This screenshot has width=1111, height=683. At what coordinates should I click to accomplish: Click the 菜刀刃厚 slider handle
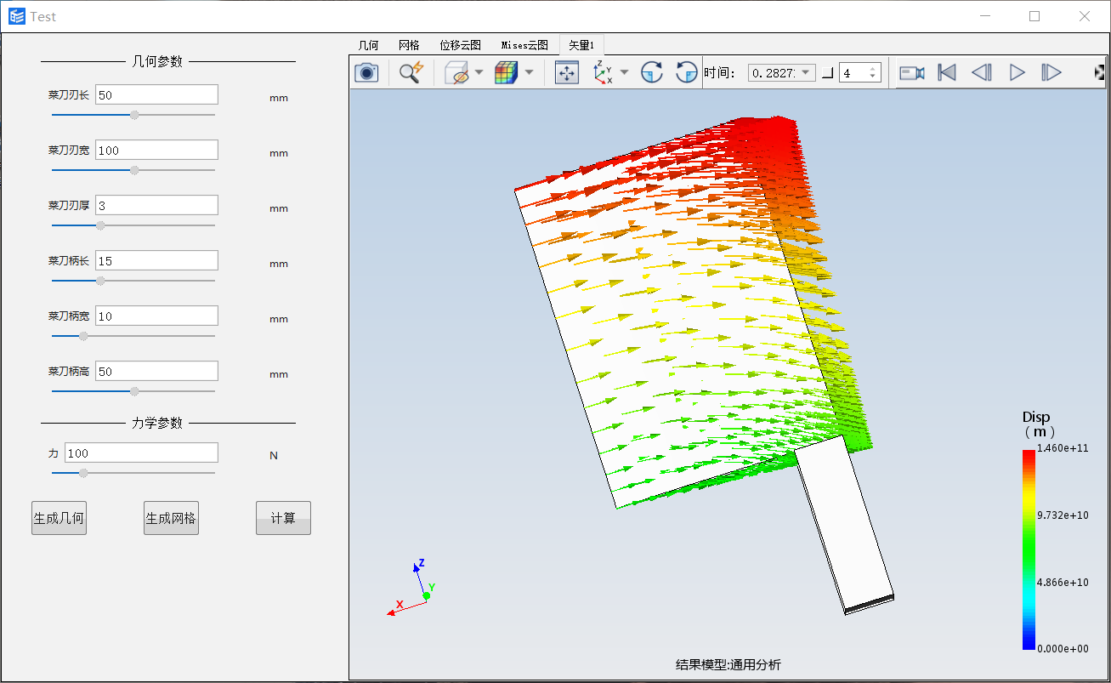[100, 225]
